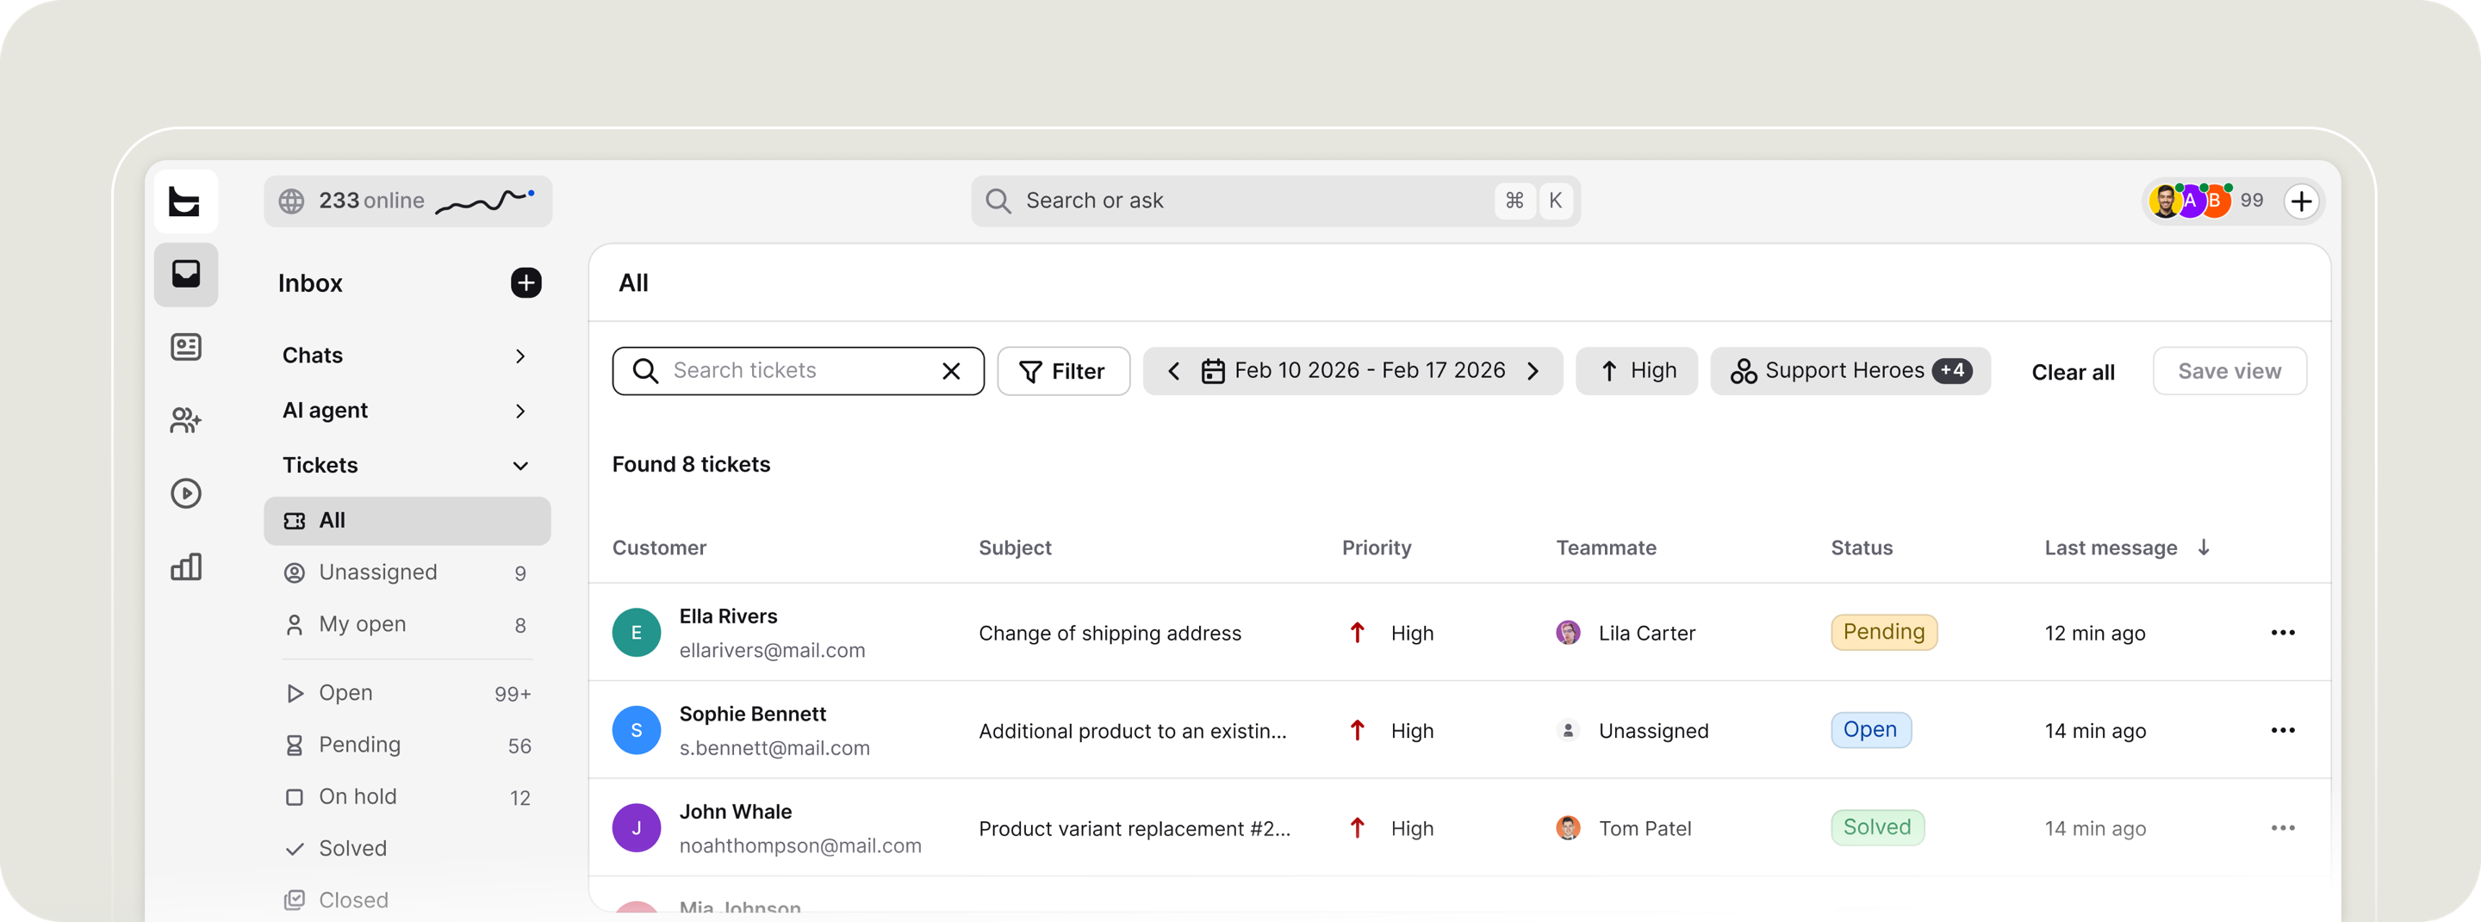This screenshot has width=2481, height=922.
Task: Click the Teammate column header
Action: (x=1606, y=548)
